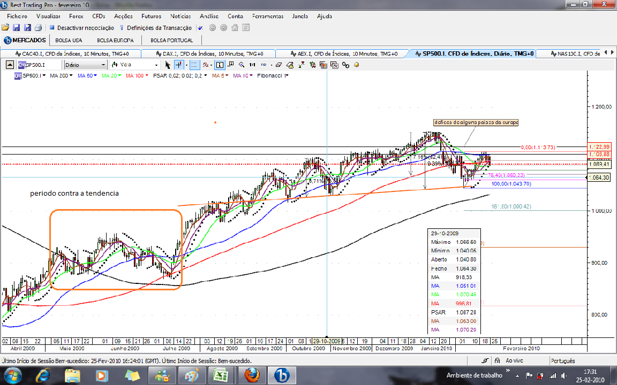Open the Ficheiro menu
Viewport: 617px width, 385px height.
17,16
